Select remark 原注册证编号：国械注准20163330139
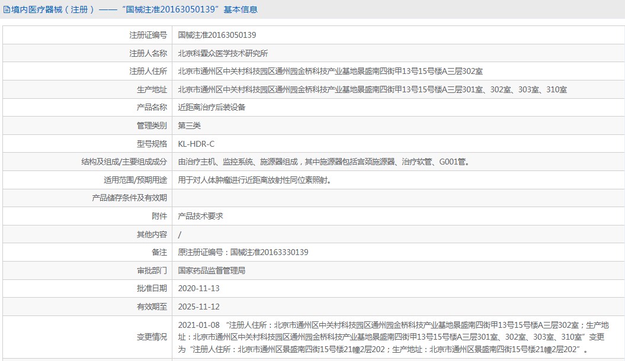The width and height of the screenshot is (625, 361). [x=243, y=252]
